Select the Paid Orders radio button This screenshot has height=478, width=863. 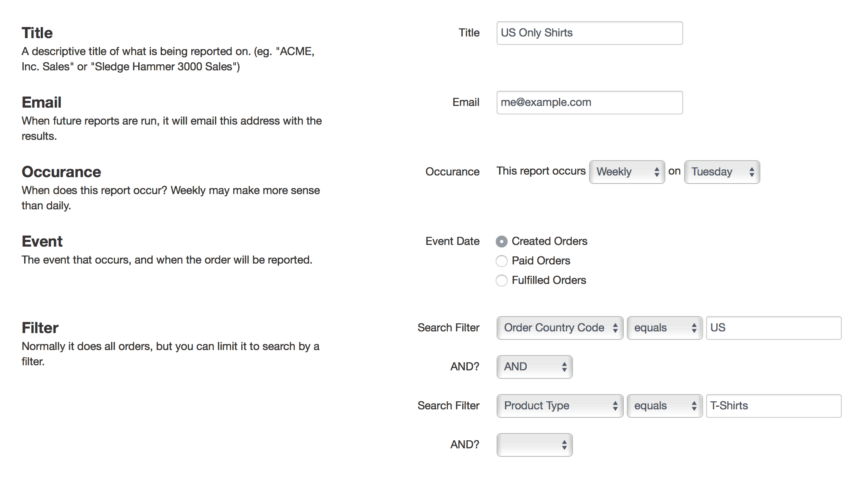(x=502, y=261)
